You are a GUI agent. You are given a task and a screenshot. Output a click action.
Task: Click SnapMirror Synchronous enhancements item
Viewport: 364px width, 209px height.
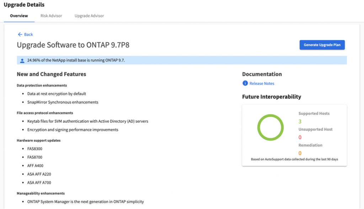[63, 102]
